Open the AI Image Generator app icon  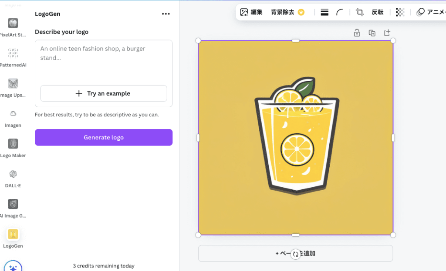coord(13,204)
